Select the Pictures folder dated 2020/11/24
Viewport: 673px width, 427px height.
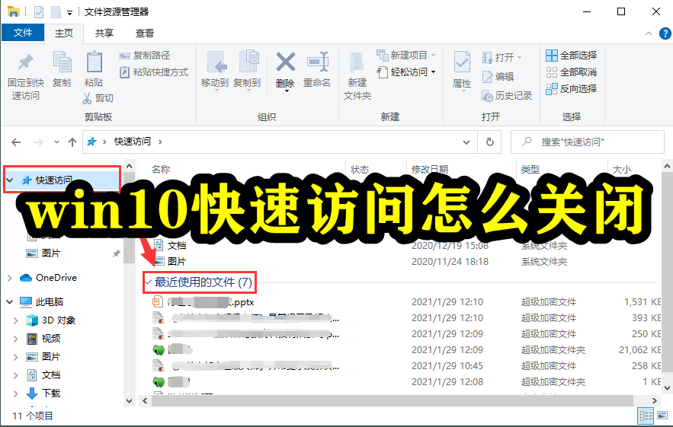click(x=405, y=262)
